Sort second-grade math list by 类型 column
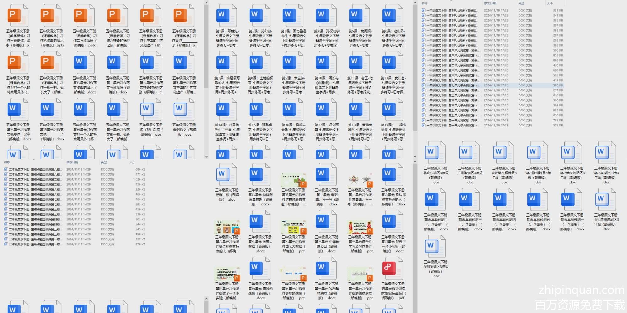 [104, 162]
